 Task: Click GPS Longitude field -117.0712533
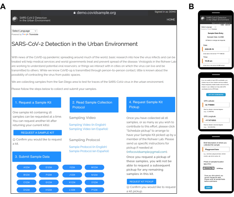[x=216, y=120]
